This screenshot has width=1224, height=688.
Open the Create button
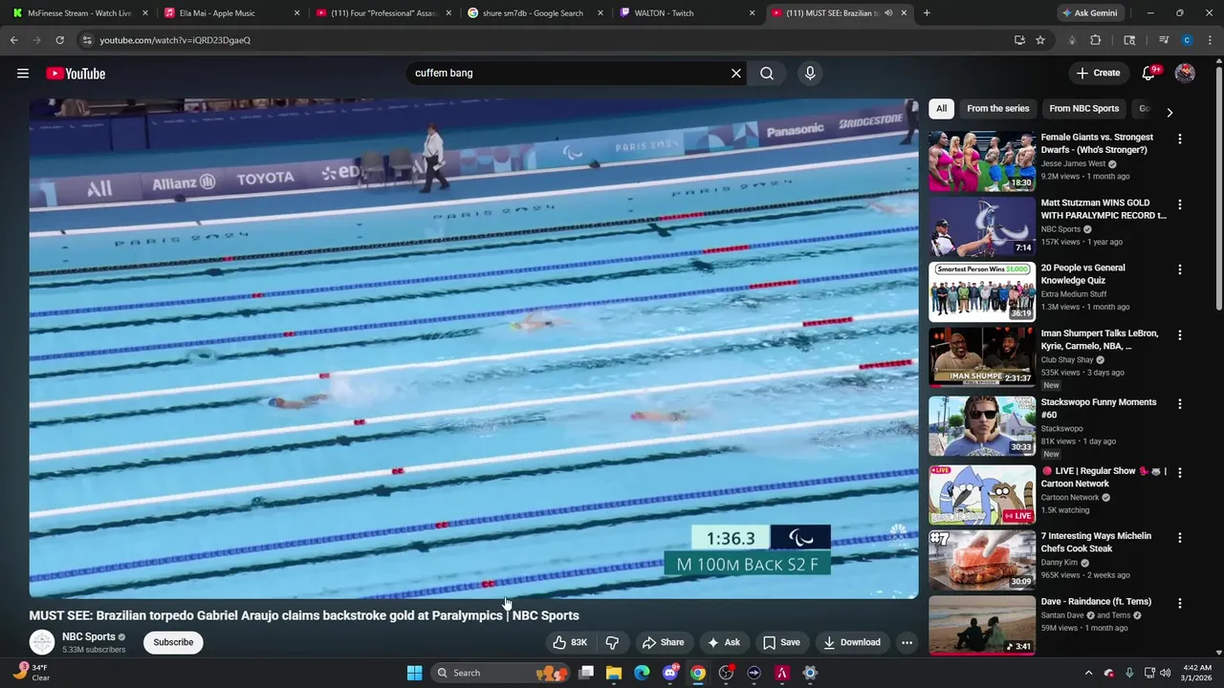pos(1098,73)
